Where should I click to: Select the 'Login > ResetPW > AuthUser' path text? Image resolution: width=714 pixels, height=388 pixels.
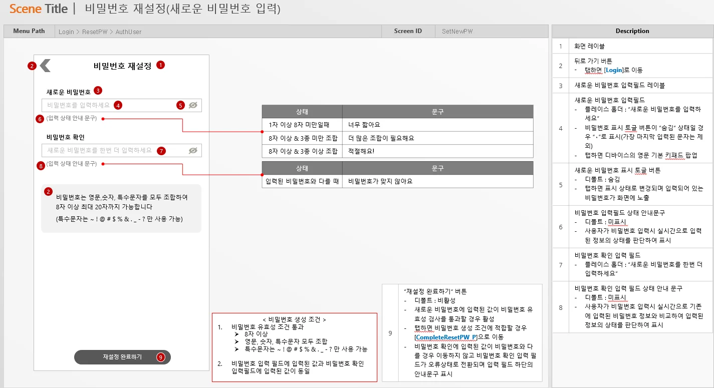tap(100, 32)
